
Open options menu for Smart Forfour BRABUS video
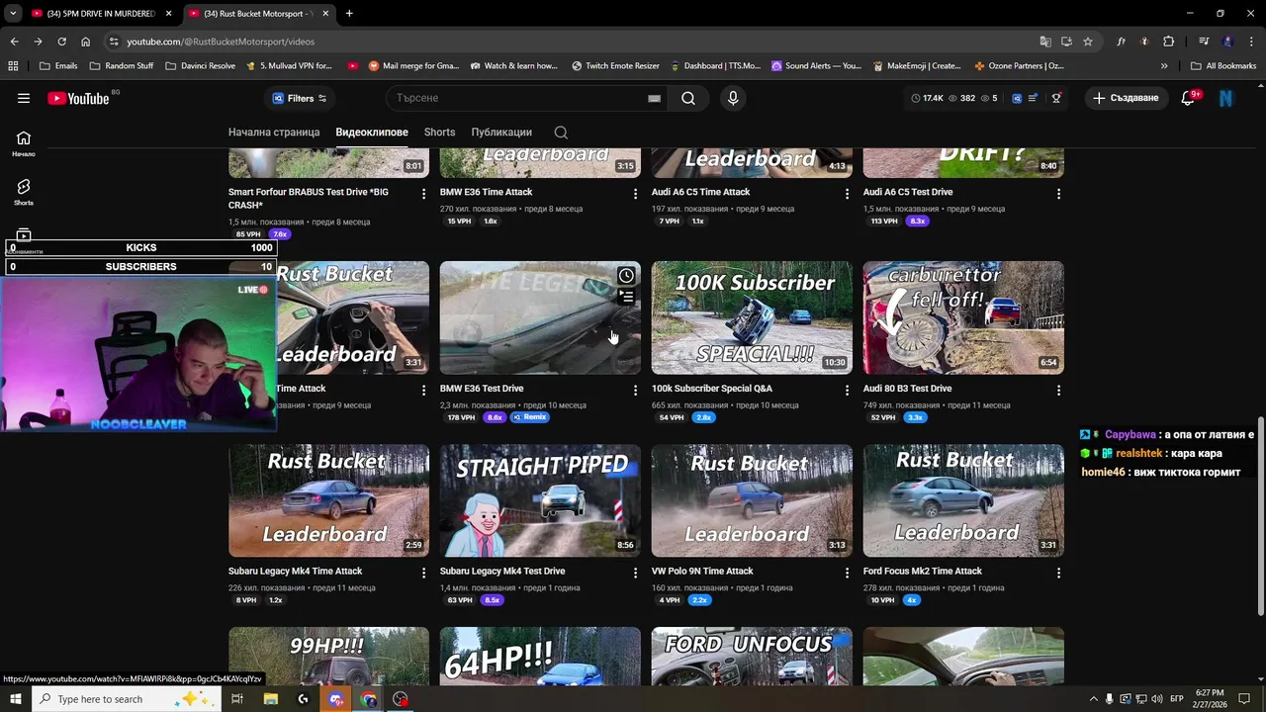tap(423, 194)
